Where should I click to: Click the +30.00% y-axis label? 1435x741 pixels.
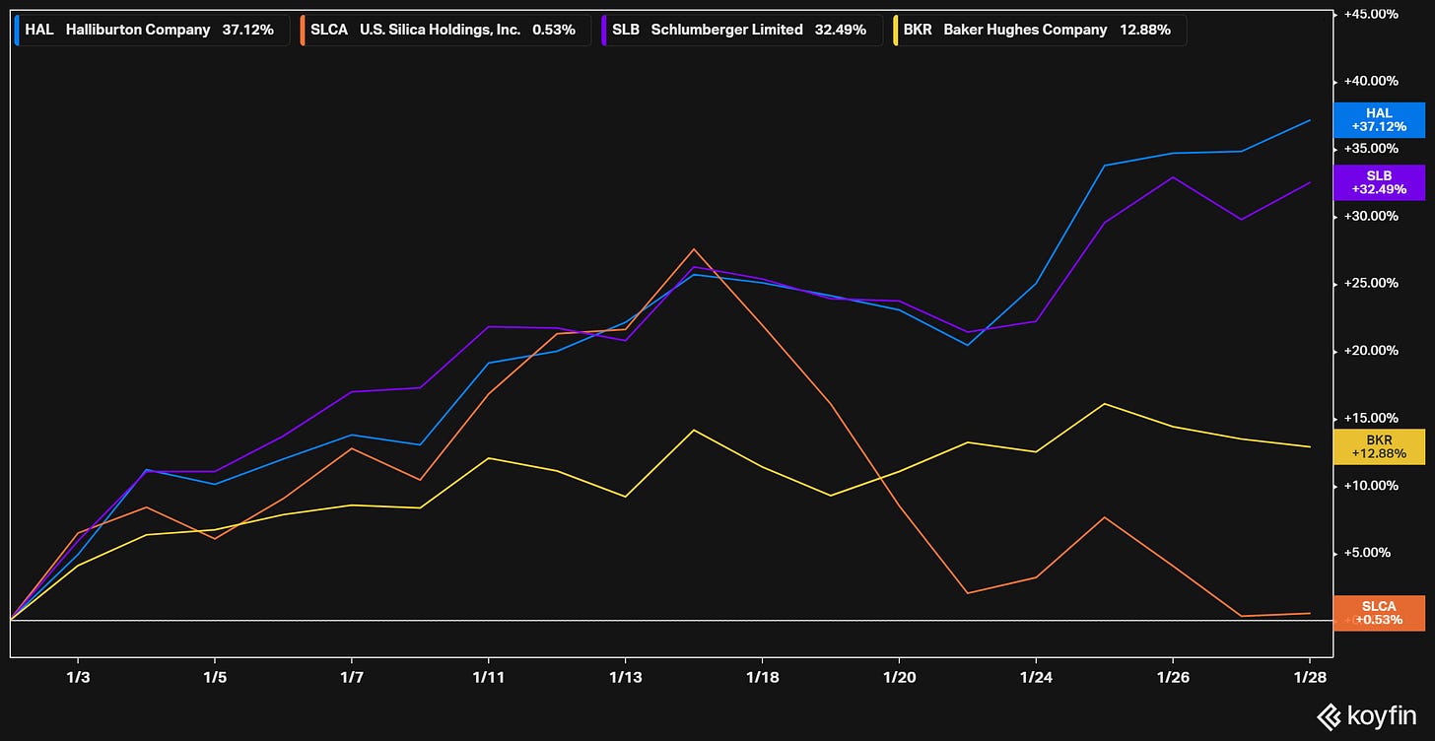[1370, 216]
